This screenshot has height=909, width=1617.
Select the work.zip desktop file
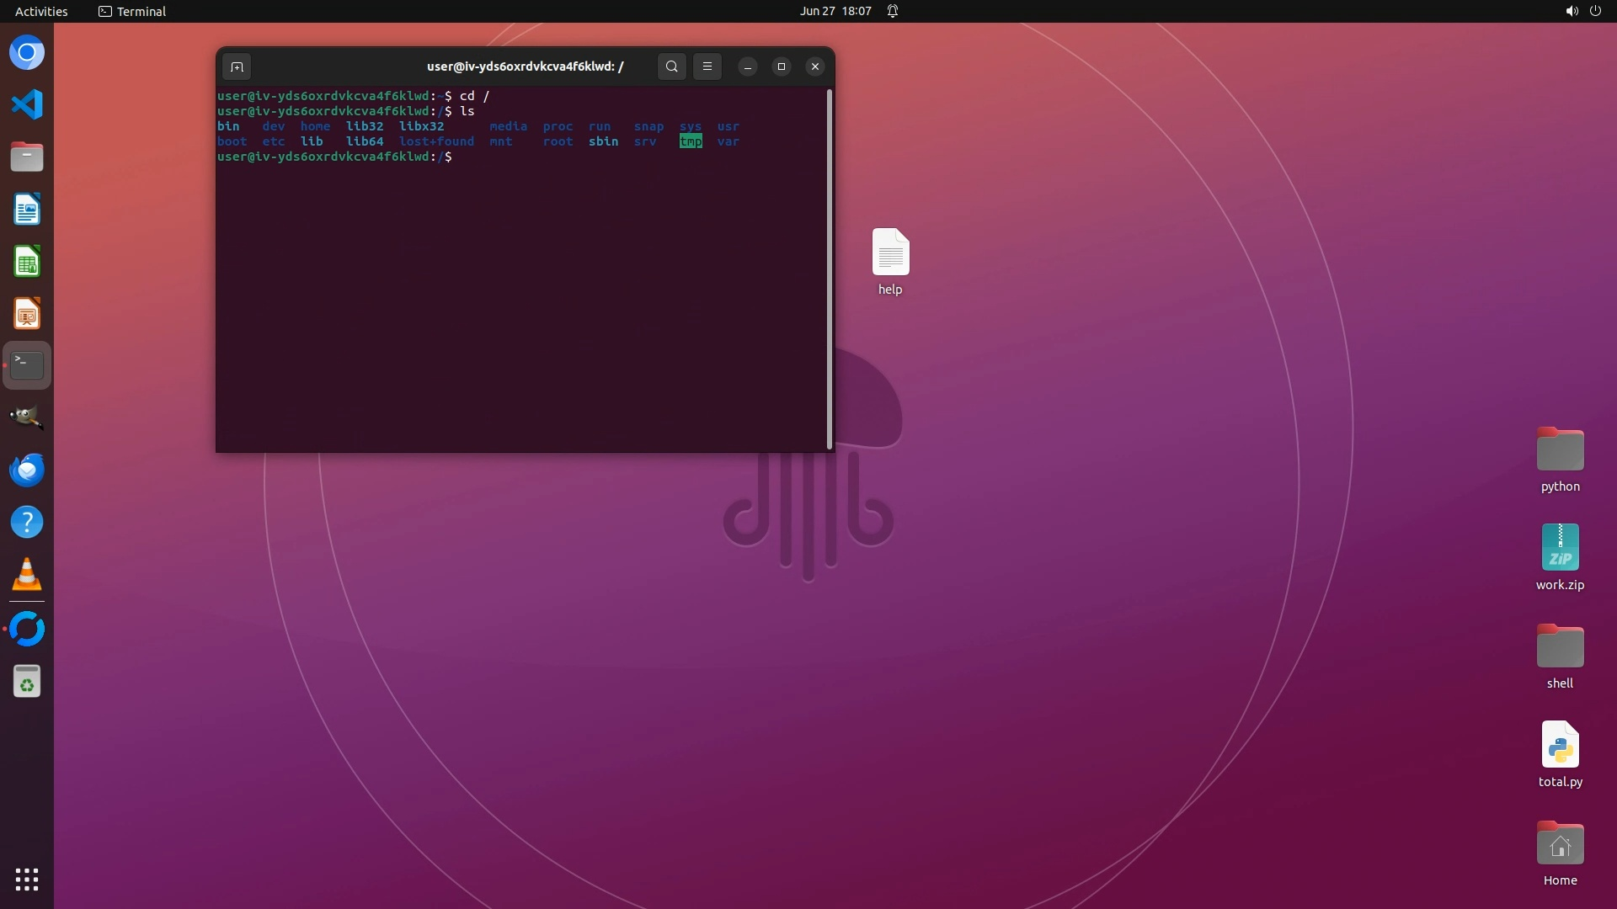(x=1560, y=549)
